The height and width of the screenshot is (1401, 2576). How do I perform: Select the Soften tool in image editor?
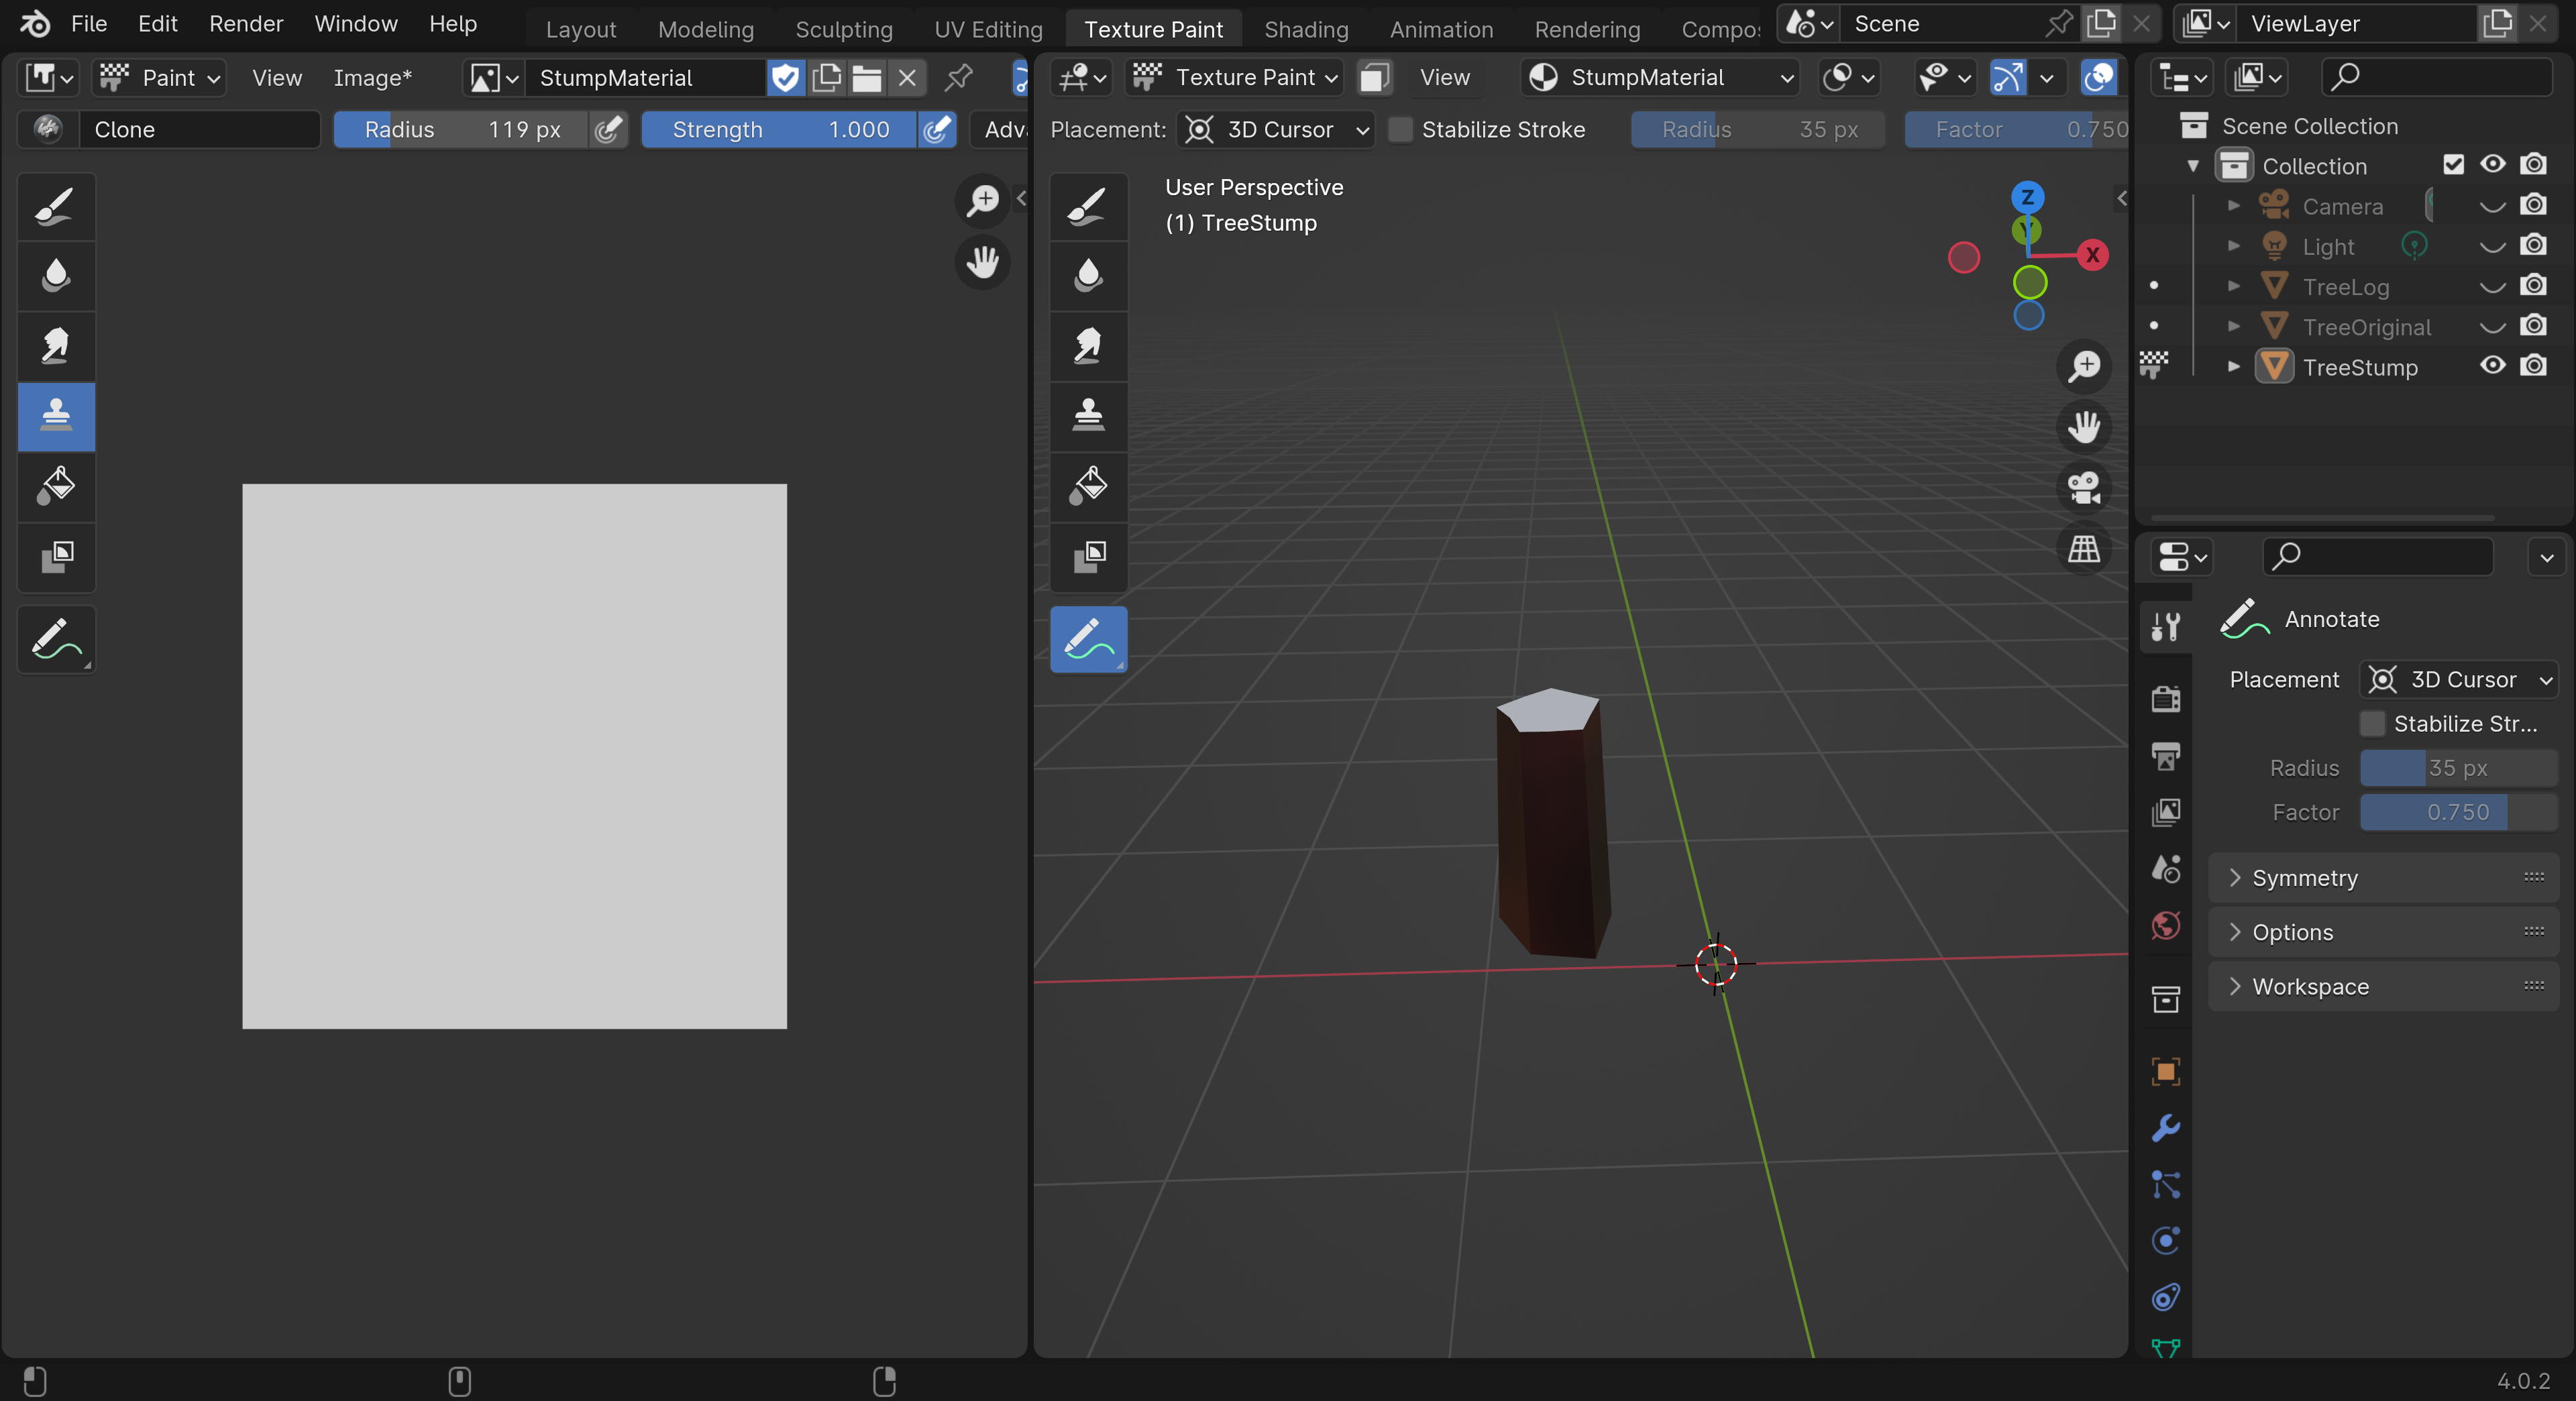point(56,275)
